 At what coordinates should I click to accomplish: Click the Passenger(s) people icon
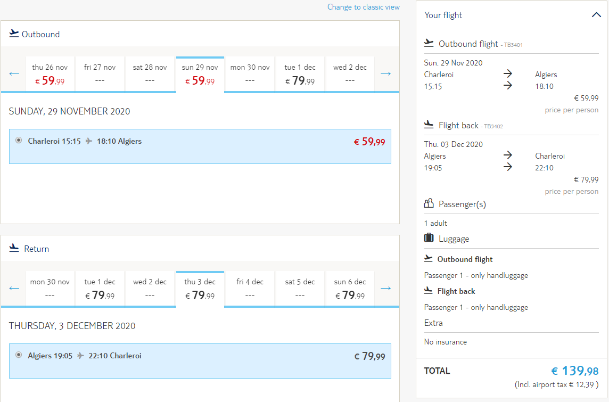(x=429, y=203)
